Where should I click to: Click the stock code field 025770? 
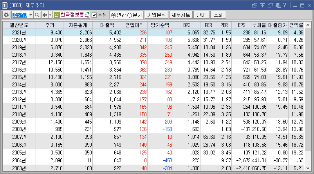click(x=20, y=15)
